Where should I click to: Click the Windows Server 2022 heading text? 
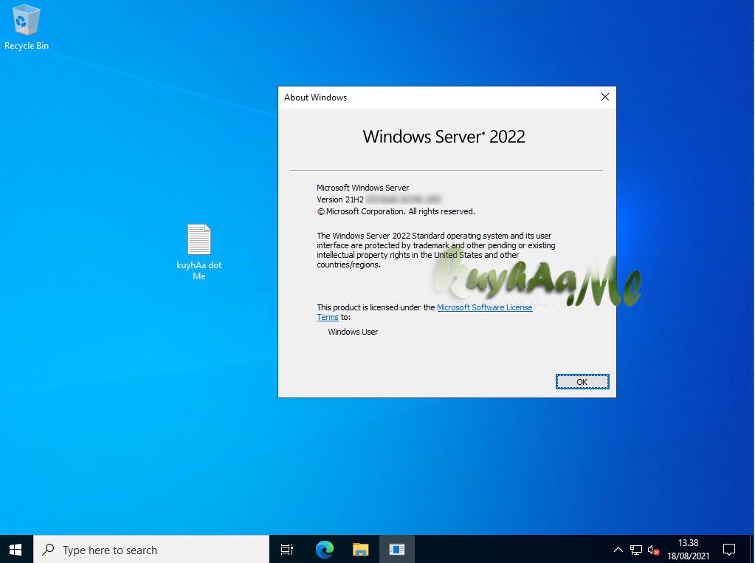pos(444,137)
